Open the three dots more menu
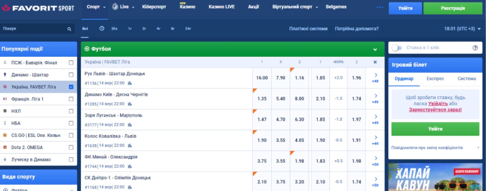 click(x=380, y=8)
